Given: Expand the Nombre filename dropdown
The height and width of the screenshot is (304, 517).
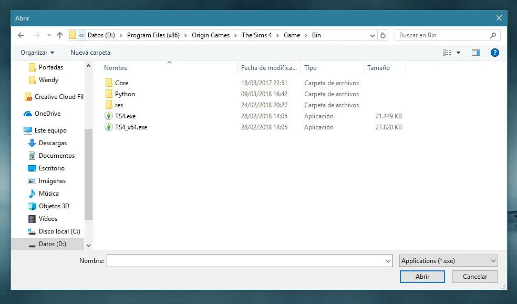Looking at the screenshot, I should (x=388, y=261).
